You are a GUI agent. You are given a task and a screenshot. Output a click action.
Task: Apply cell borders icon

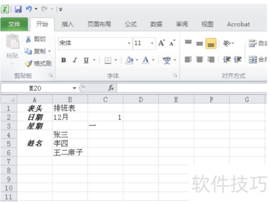point(108,60)
